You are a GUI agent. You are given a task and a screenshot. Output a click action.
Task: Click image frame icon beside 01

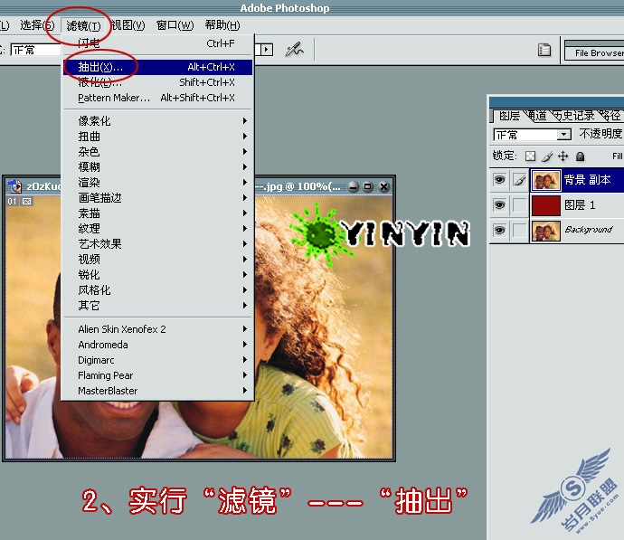point(26,202)
